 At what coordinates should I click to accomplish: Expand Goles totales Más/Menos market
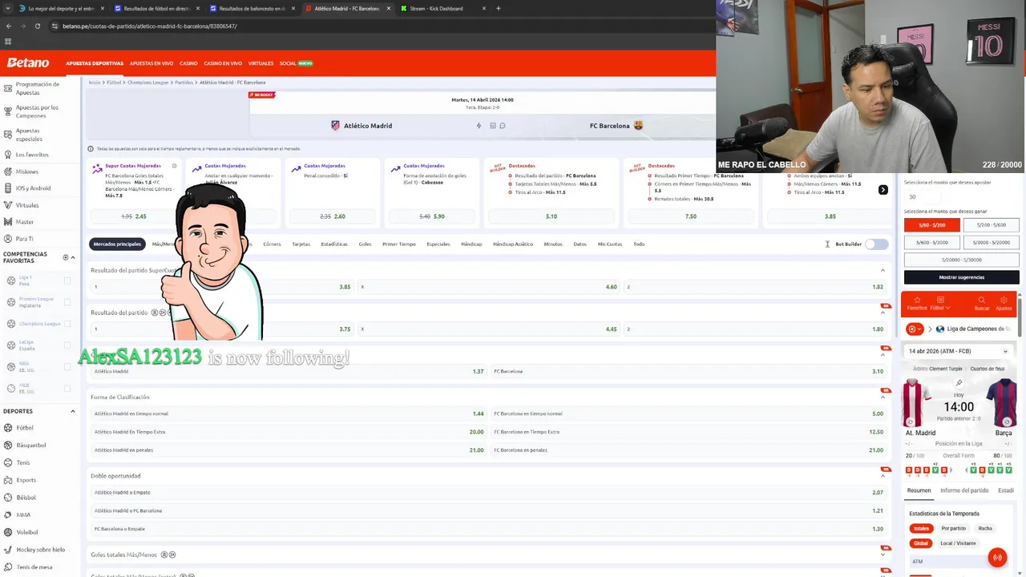(883, 555)
